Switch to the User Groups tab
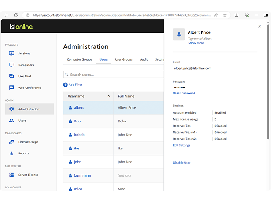 (x=123, y=59)
